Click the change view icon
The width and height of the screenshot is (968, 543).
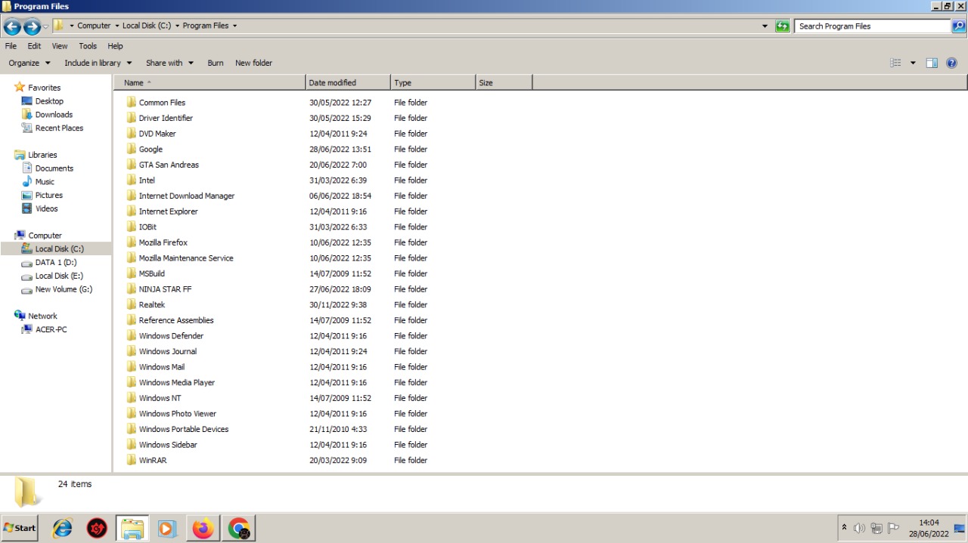click(x=896, y=63)
